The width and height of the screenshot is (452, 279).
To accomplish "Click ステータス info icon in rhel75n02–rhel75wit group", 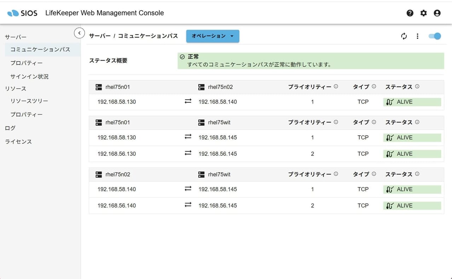I will (417, 174).
